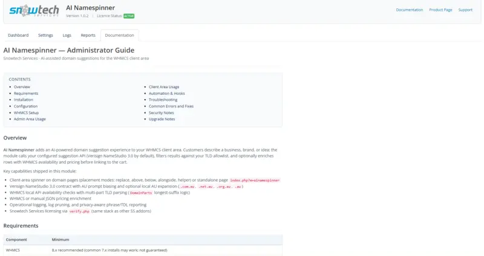This screenshot has width=484, height=256.
Task: Go to Installation section link
Action: [x=24, y=100]
